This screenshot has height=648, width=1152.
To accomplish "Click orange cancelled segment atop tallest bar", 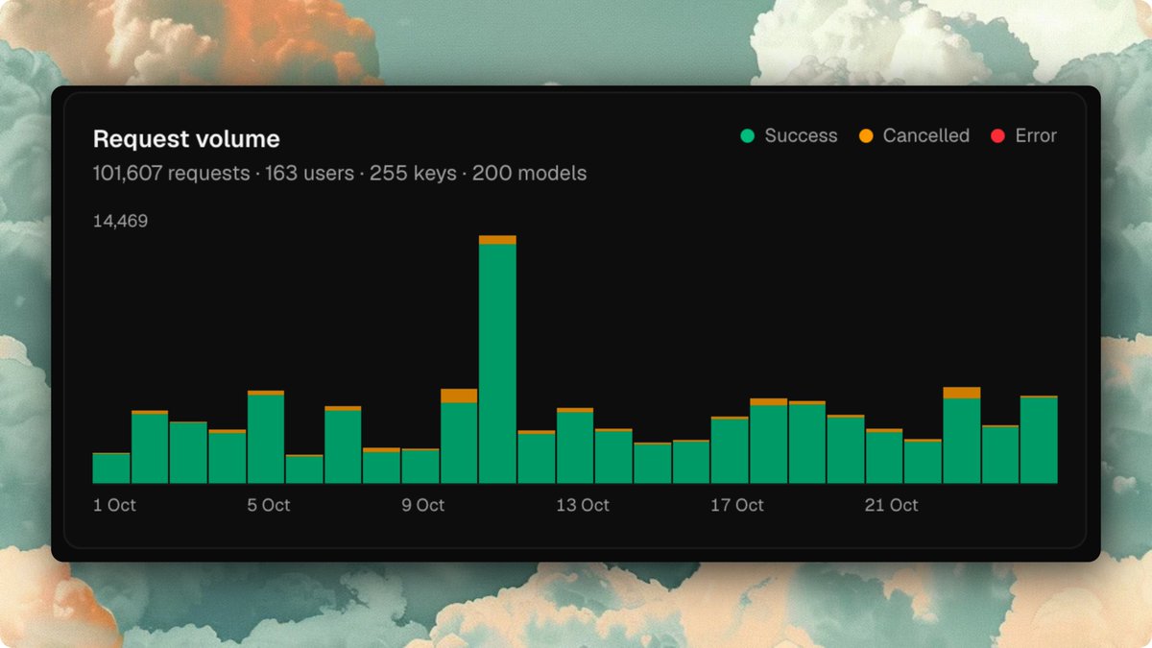I will 497,240.
